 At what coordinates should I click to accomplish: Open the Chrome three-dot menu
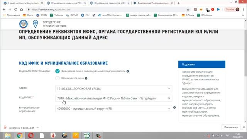pos(244,9)
